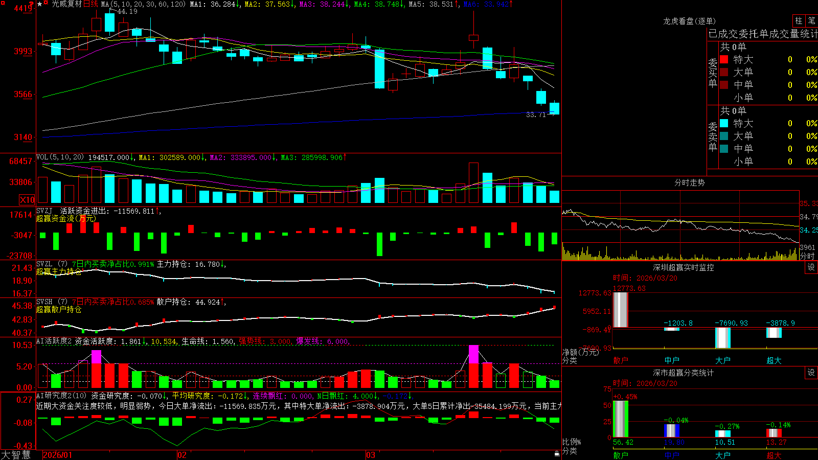Click the 03 month marker on timeline
The image size is (818, 460).
point(371,455)
